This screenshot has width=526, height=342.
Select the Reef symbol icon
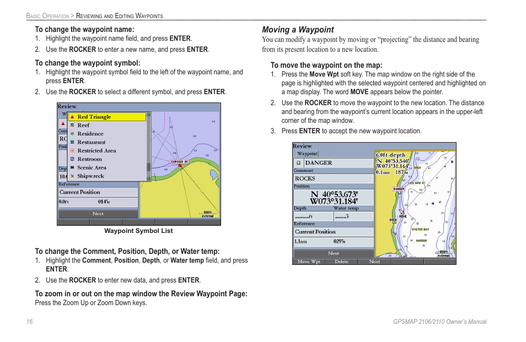point(72,125)
